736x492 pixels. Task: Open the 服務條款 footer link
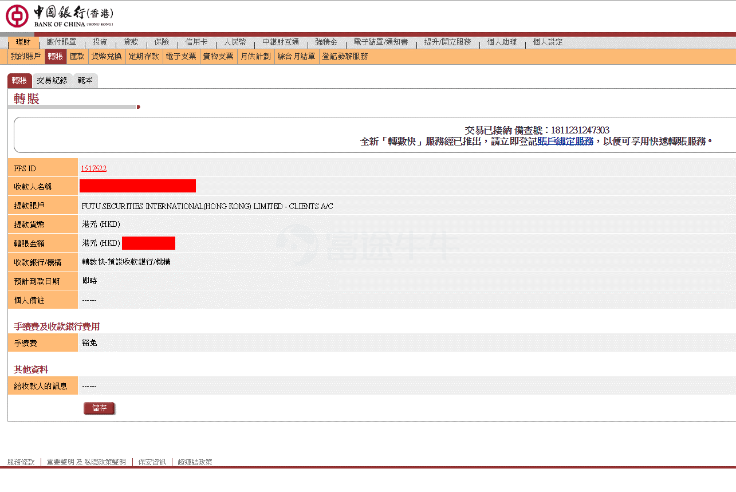(x=21, y=462)
